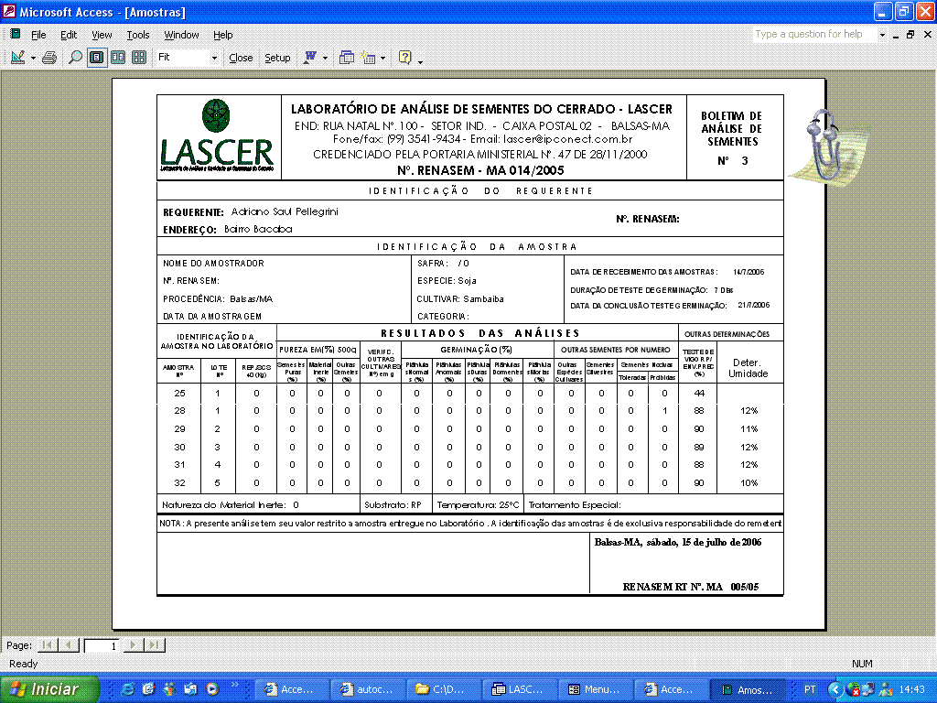This screenshot has height=703, width=937.
Task: Restore the inner report window
Action: click(x=910, y=35)
